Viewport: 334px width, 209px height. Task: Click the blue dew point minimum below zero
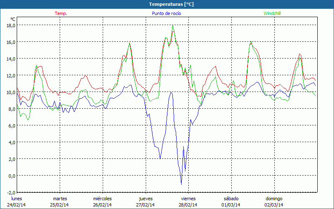click(x=181, y=184)
